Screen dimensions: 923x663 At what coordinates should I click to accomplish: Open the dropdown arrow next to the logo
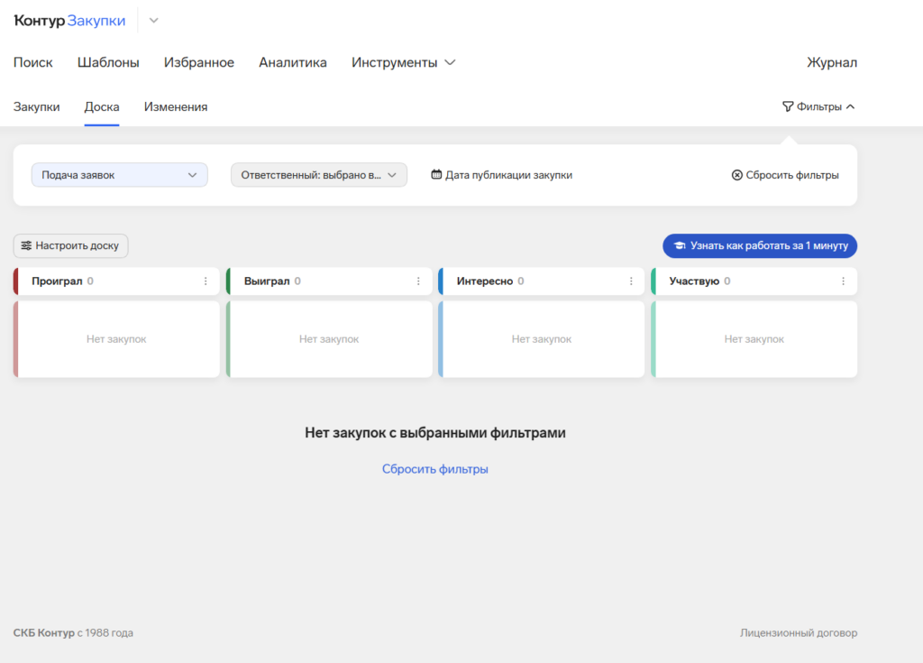[153, 20]
